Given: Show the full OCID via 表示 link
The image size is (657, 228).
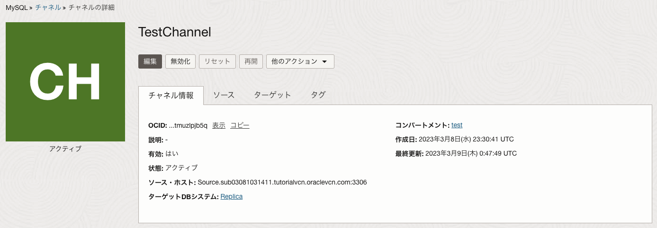Looking at the screenshot, I should click(x=219, y=125).
